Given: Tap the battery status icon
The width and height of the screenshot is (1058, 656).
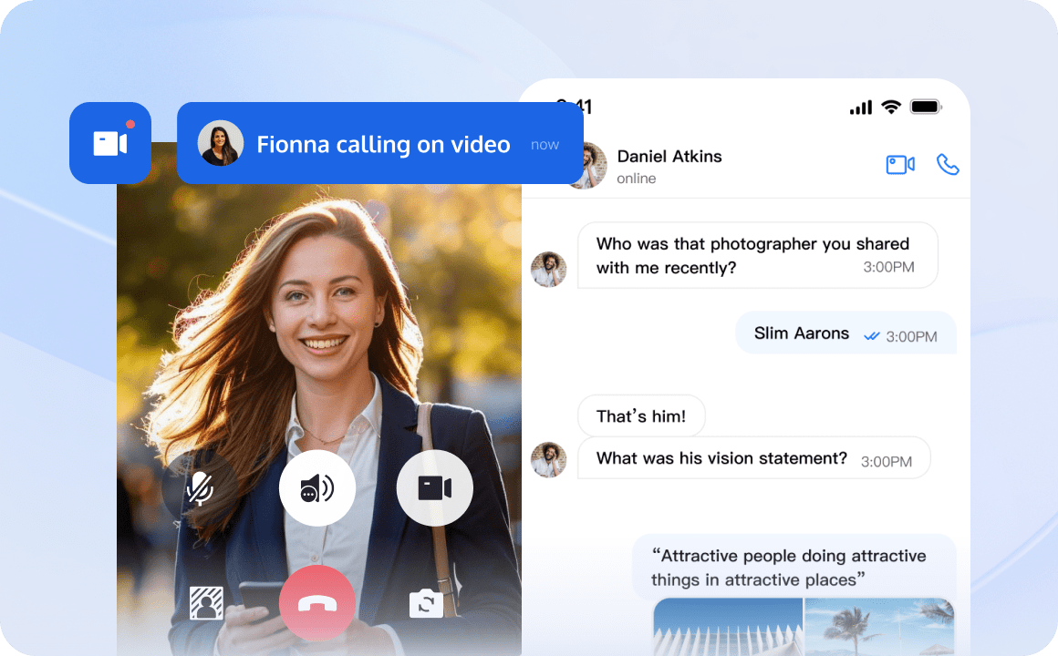Looking at the screenshot, I should pos(926,107).
